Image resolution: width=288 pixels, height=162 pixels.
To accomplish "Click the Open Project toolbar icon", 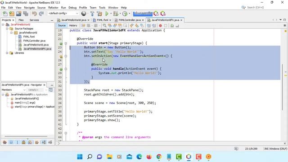I will 18,13.
